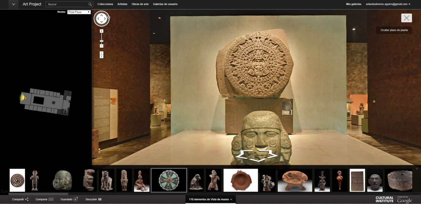The height and width of the screenshot is (204, 421).
Task: Click the search magnifier icon
Action: click(90, 5)
